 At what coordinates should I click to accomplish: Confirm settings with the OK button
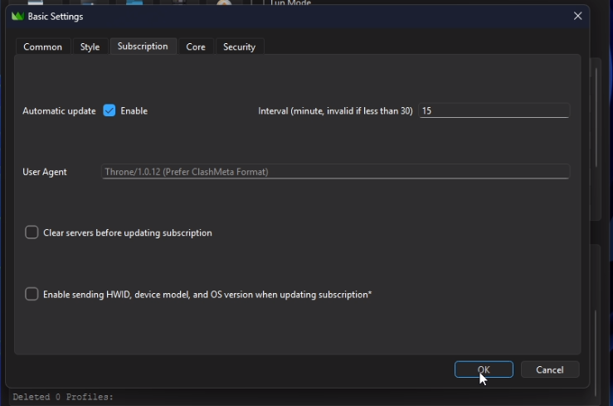pyautogui.click(x=484, y=370)
